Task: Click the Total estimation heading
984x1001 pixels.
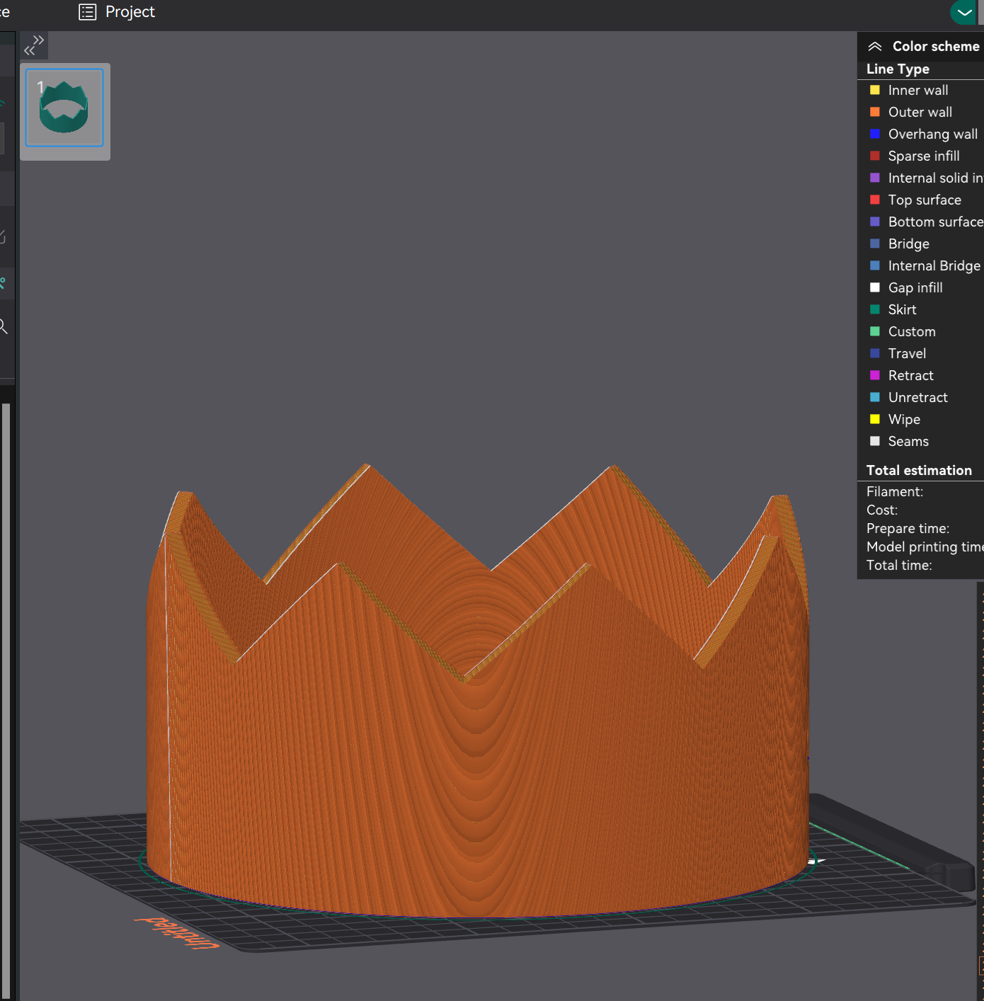Action: (x=919, y=471)
